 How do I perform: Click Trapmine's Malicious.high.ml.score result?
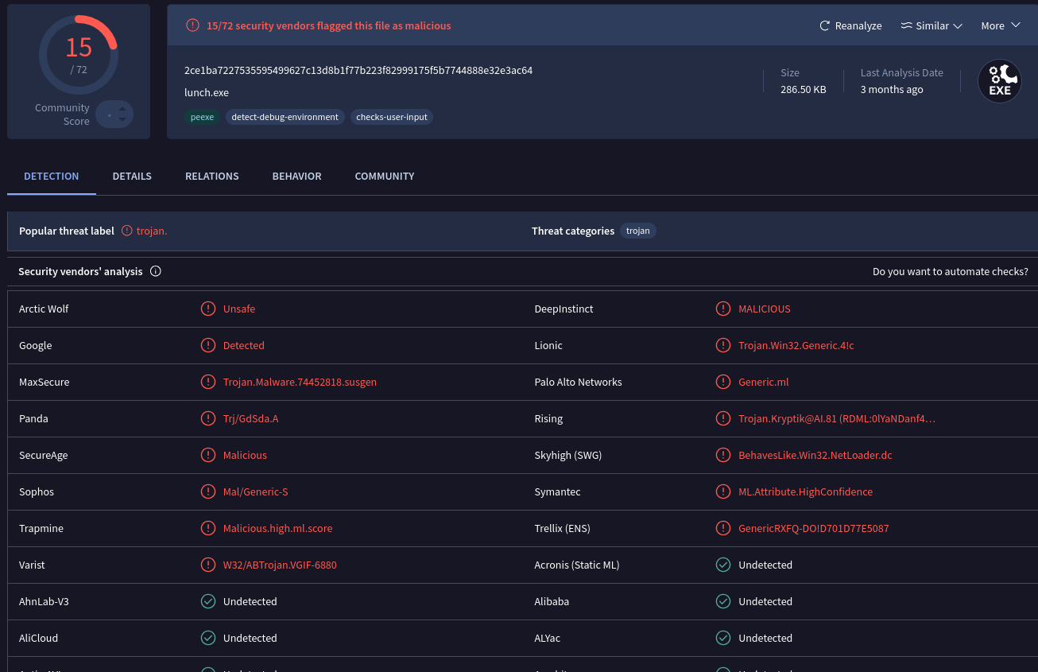click(277, 528)
